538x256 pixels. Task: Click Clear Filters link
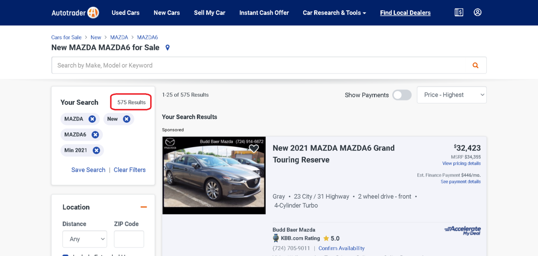pyautogui.click(x=130, y=170)
